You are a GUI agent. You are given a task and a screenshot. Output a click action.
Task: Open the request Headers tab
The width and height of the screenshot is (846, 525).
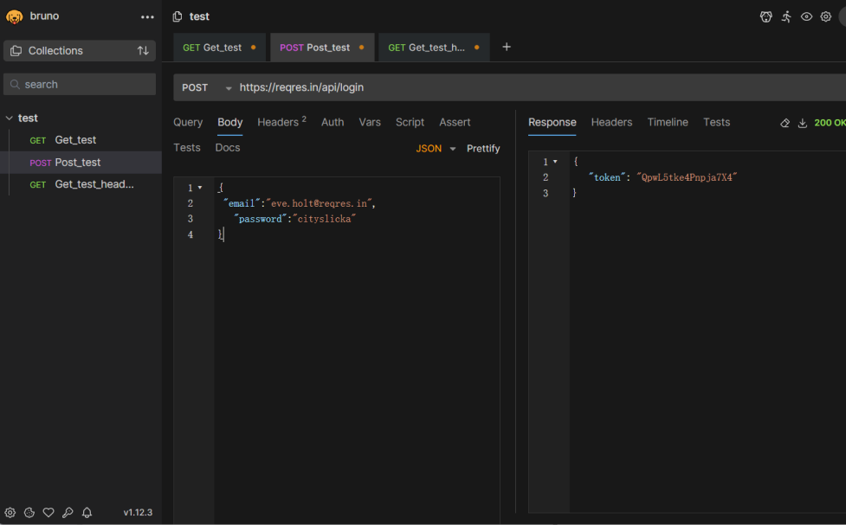pos(281,122)
